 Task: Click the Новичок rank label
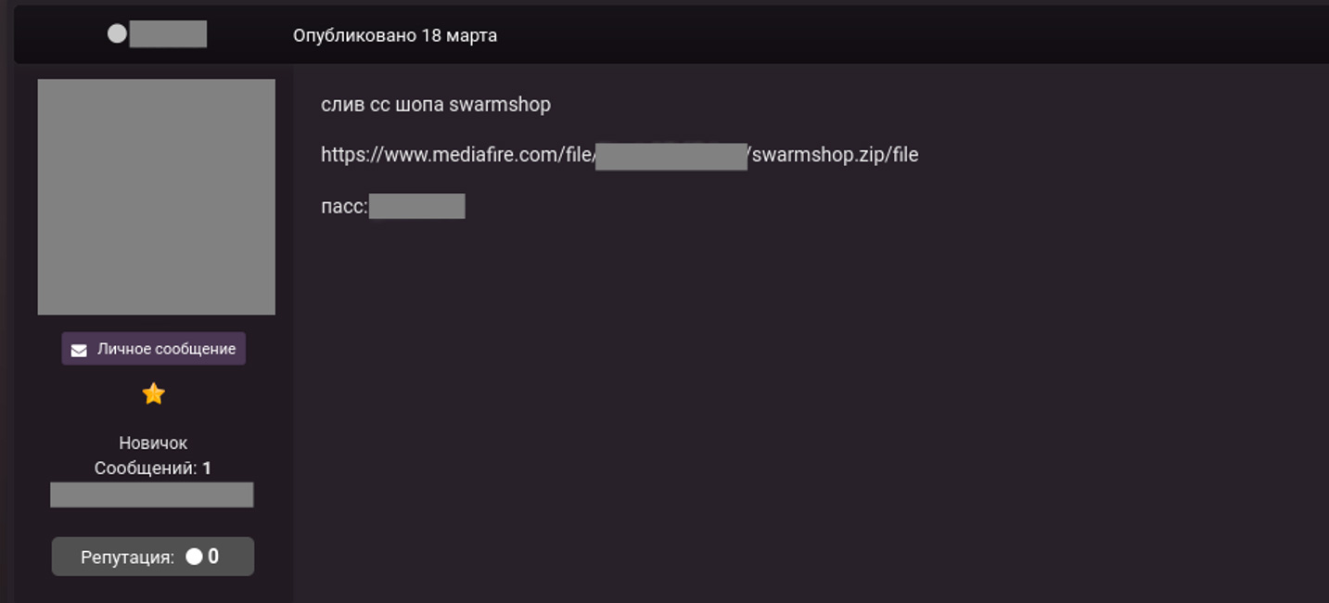coord(153,443)
